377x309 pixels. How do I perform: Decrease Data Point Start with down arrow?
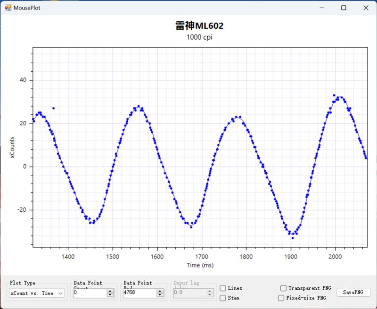(110, 295)
